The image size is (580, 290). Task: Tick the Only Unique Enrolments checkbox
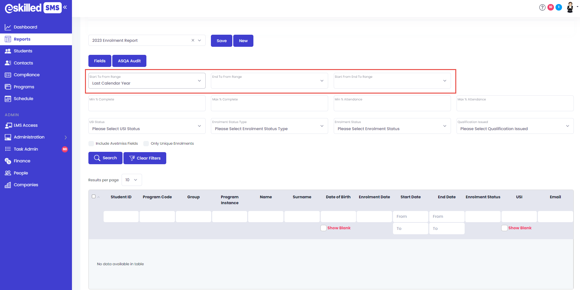[146, 143]
